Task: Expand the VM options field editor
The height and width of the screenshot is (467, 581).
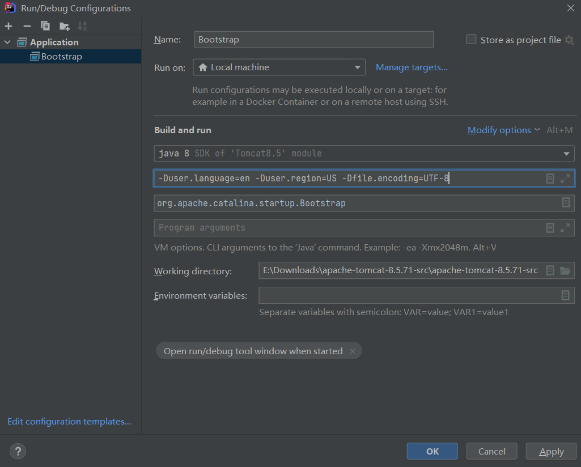Action: 565,179
